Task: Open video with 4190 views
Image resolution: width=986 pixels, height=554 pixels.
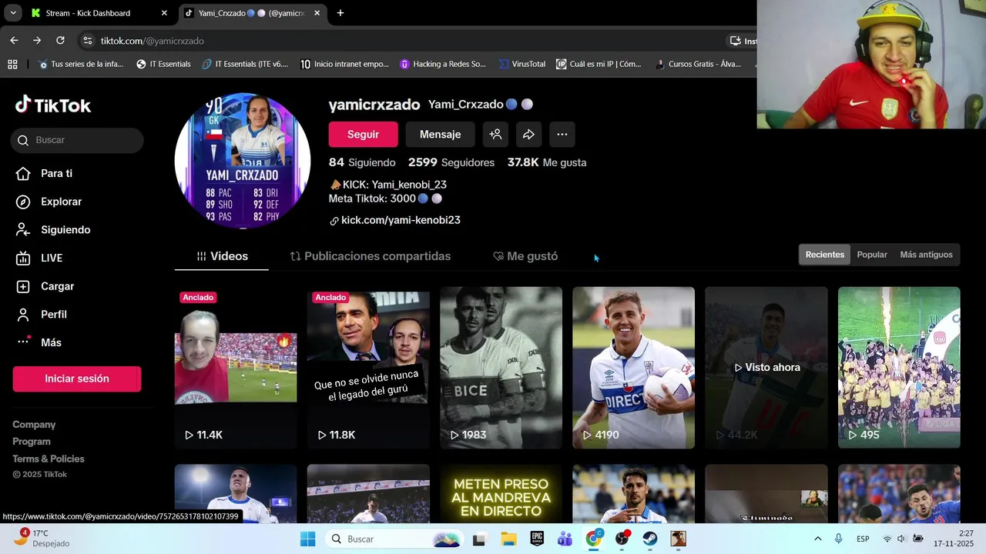Action: pyautogui.click(x=633, y=368)
